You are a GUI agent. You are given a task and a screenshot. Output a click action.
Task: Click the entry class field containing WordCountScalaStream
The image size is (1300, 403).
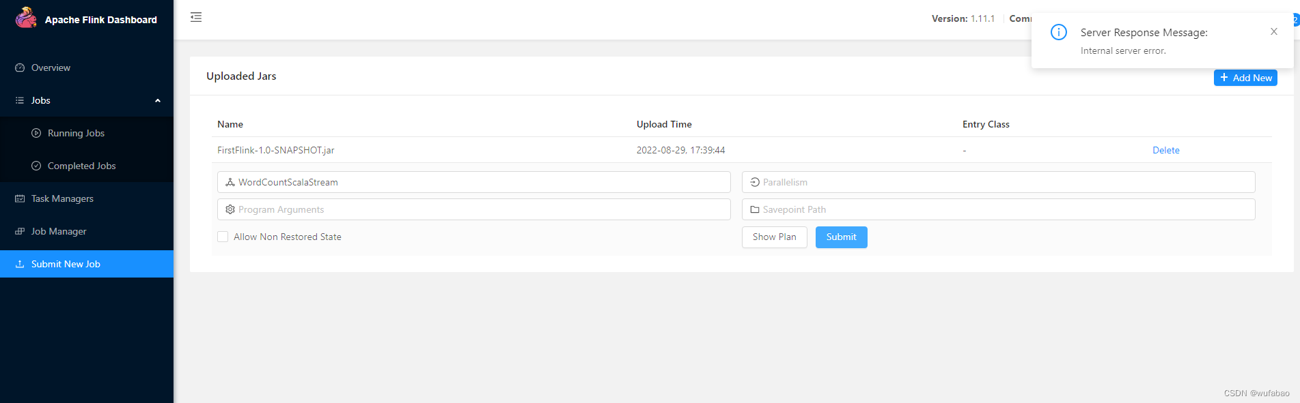pos(474,182)
